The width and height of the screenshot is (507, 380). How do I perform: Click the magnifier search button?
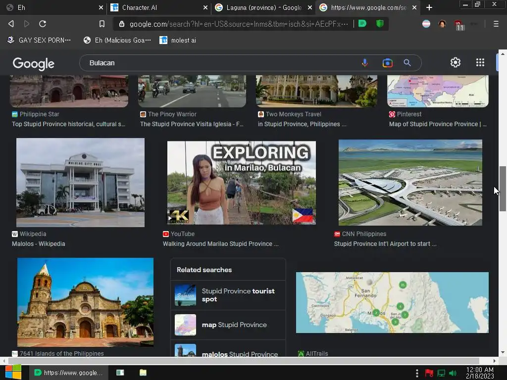pyautogui.click(x=407, y=63)
